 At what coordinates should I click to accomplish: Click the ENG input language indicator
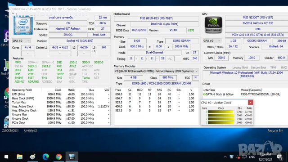(252, 157)
